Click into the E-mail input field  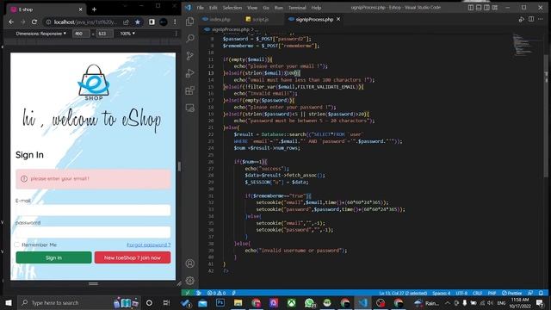coord(93,210)
